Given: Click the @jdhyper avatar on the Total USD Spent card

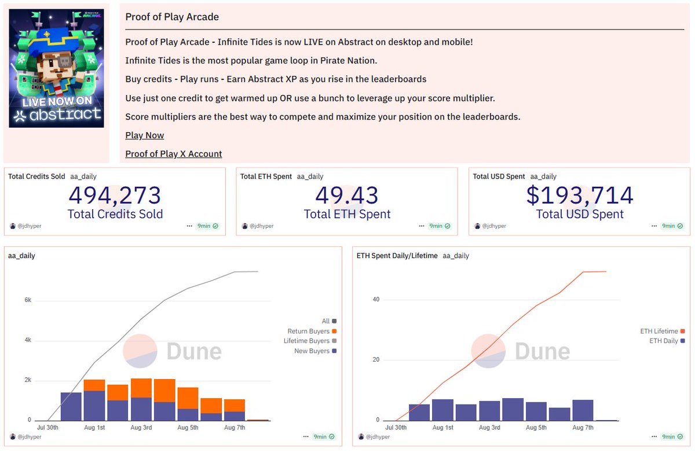Looking at the screenshot, I should (x=476, y=225).
